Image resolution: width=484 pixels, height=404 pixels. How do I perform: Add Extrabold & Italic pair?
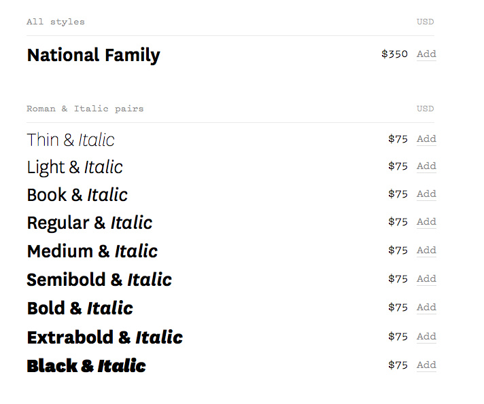pos(426,337)
